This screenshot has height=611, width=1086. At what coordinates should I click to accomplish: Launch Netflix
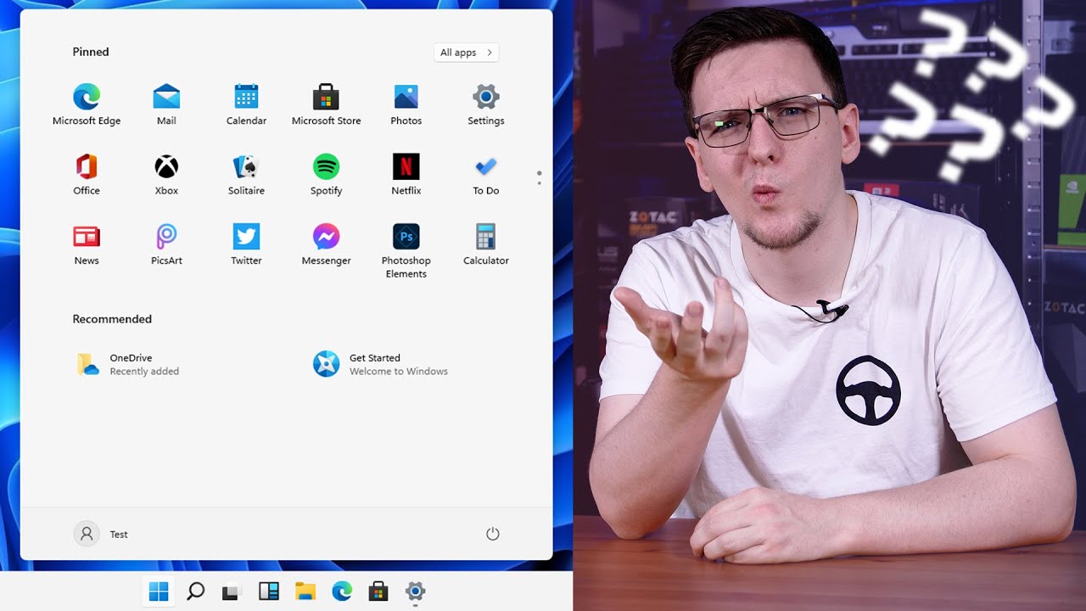click(x=406, y=174)
